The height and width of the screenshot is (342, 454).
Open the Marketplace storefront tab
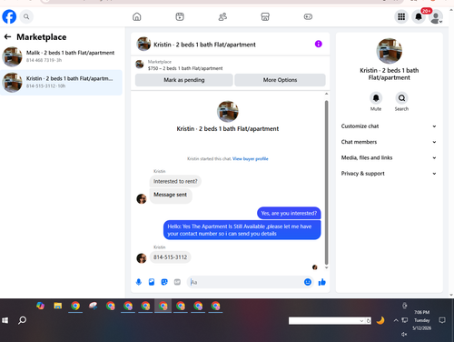click(x=265, y=16)
